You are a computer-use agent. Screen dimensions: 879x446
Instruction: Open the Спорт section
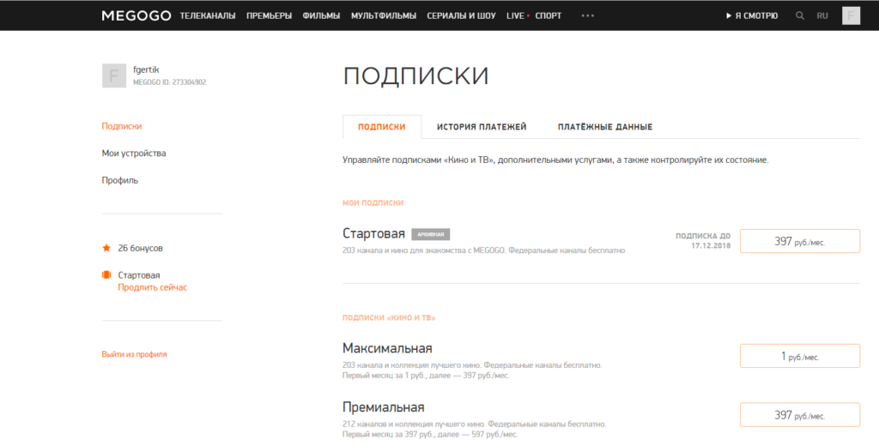[549, 15]
